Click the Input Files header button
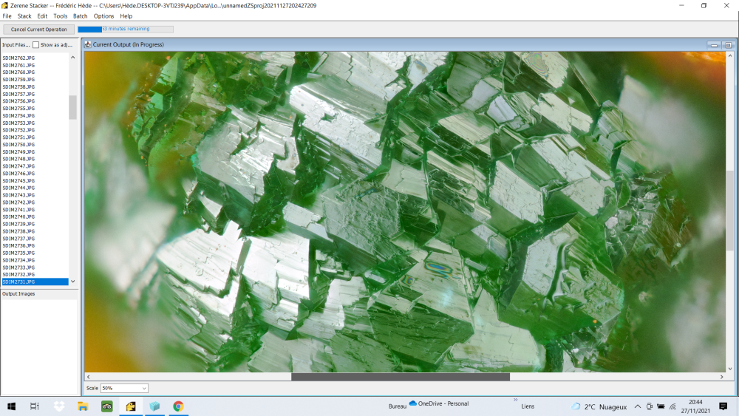The image size is (739, 416). [16, 45]
